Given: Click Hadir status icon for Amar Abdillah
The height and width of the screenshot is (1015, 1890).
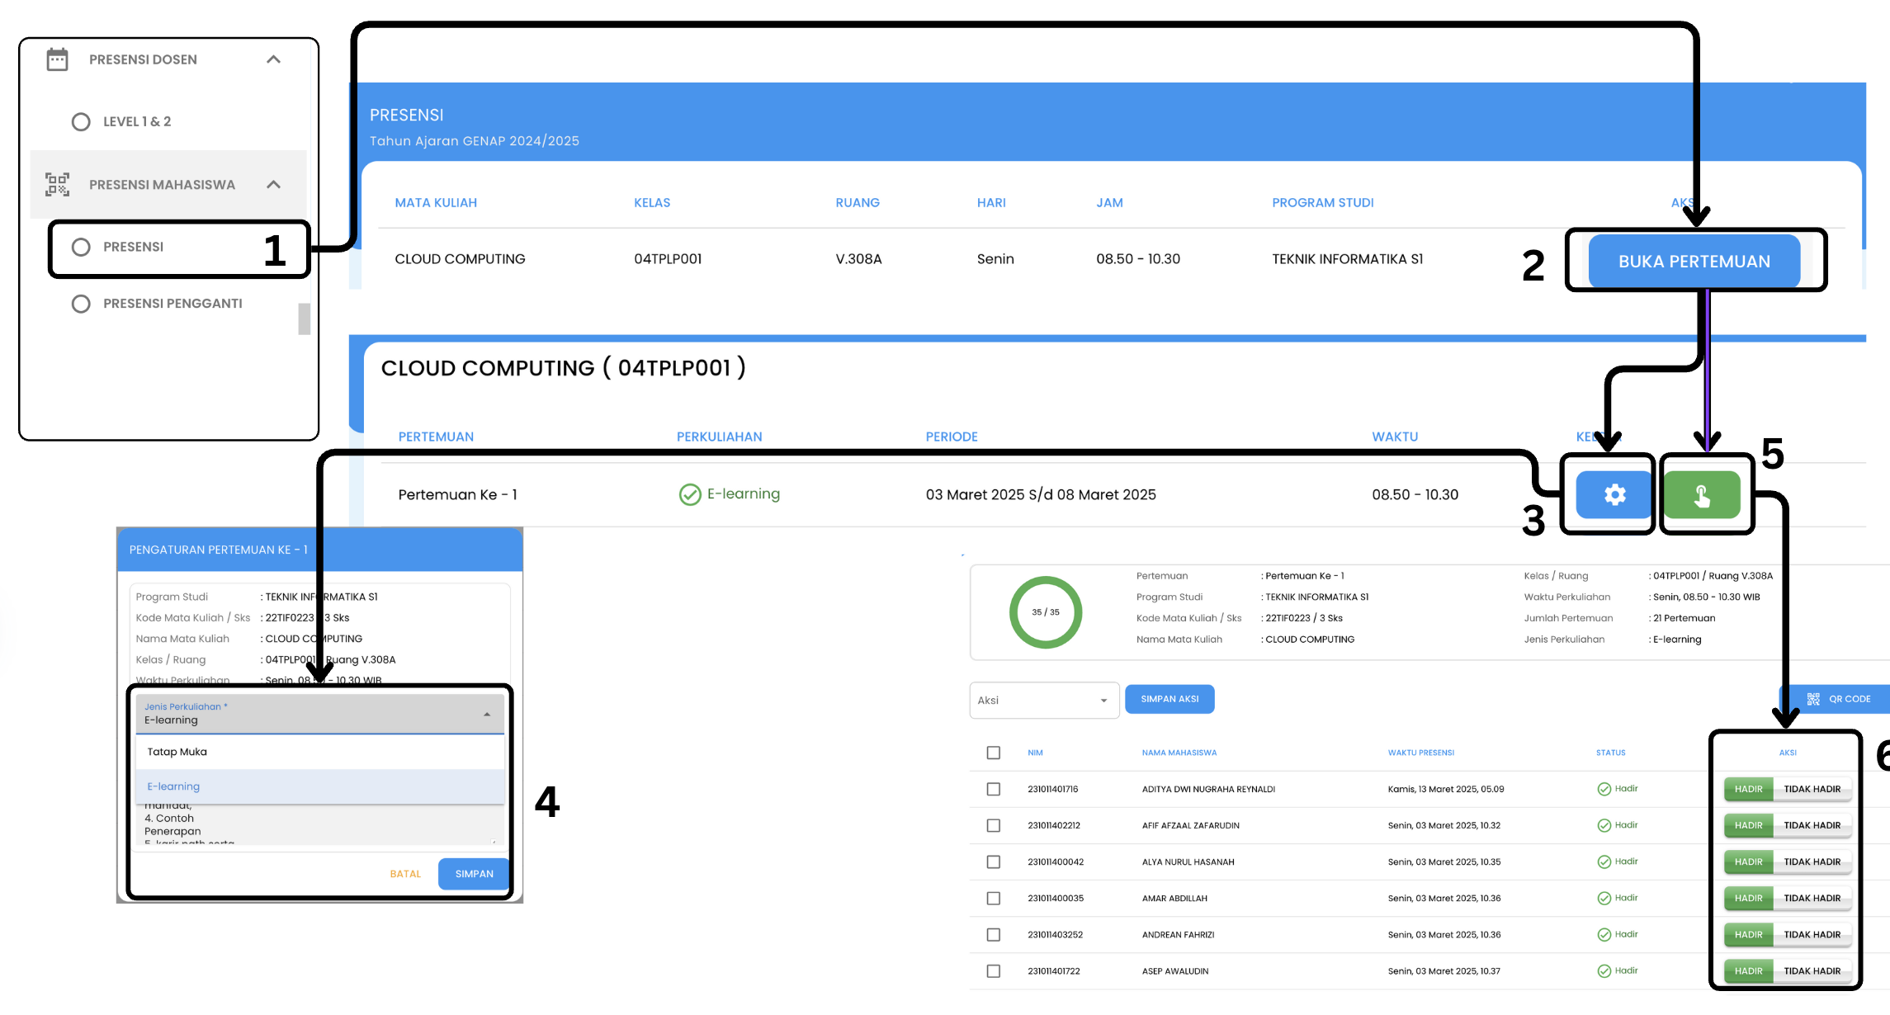Looking at the screenshot, I should (x=1604, y=898).
